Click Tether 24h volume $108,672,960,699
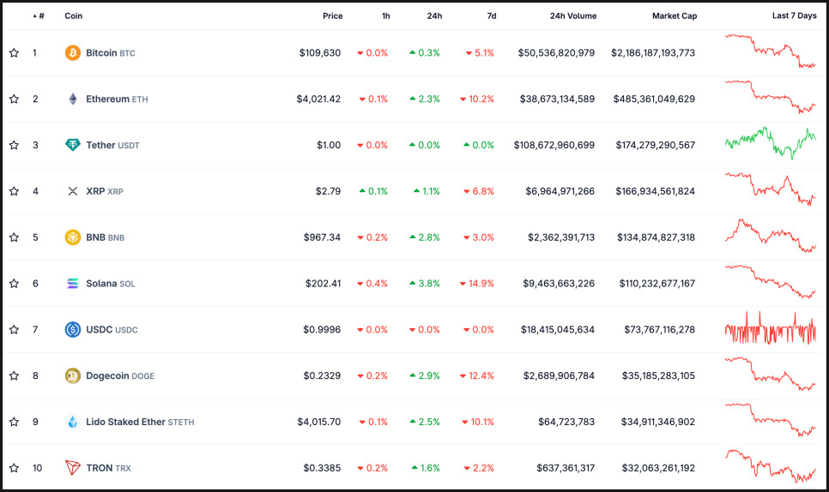The height and width of the screenshot is (492, 829). 554,145
